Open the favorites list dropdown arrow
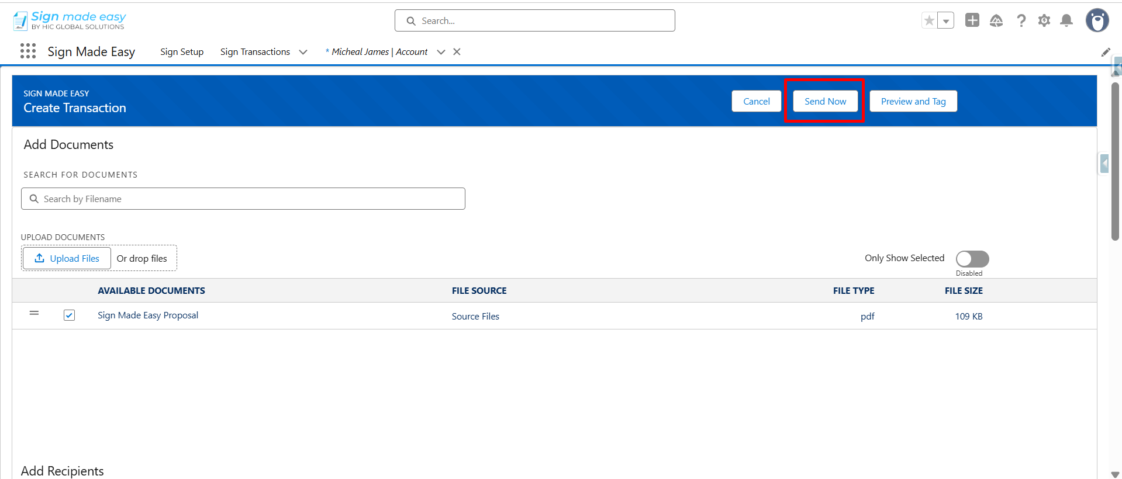 click(945, 20)
